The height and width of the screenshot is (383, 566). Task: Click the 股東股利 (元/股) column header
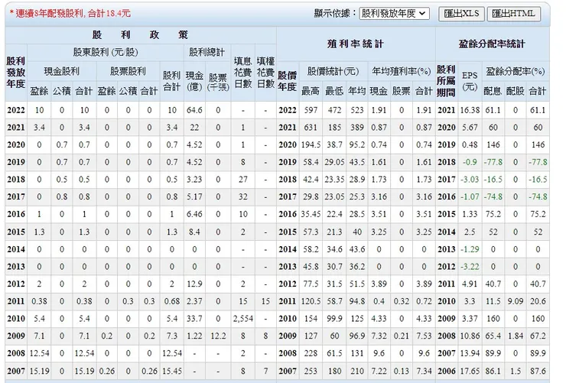pyautogui.click(x=106, y=52)
